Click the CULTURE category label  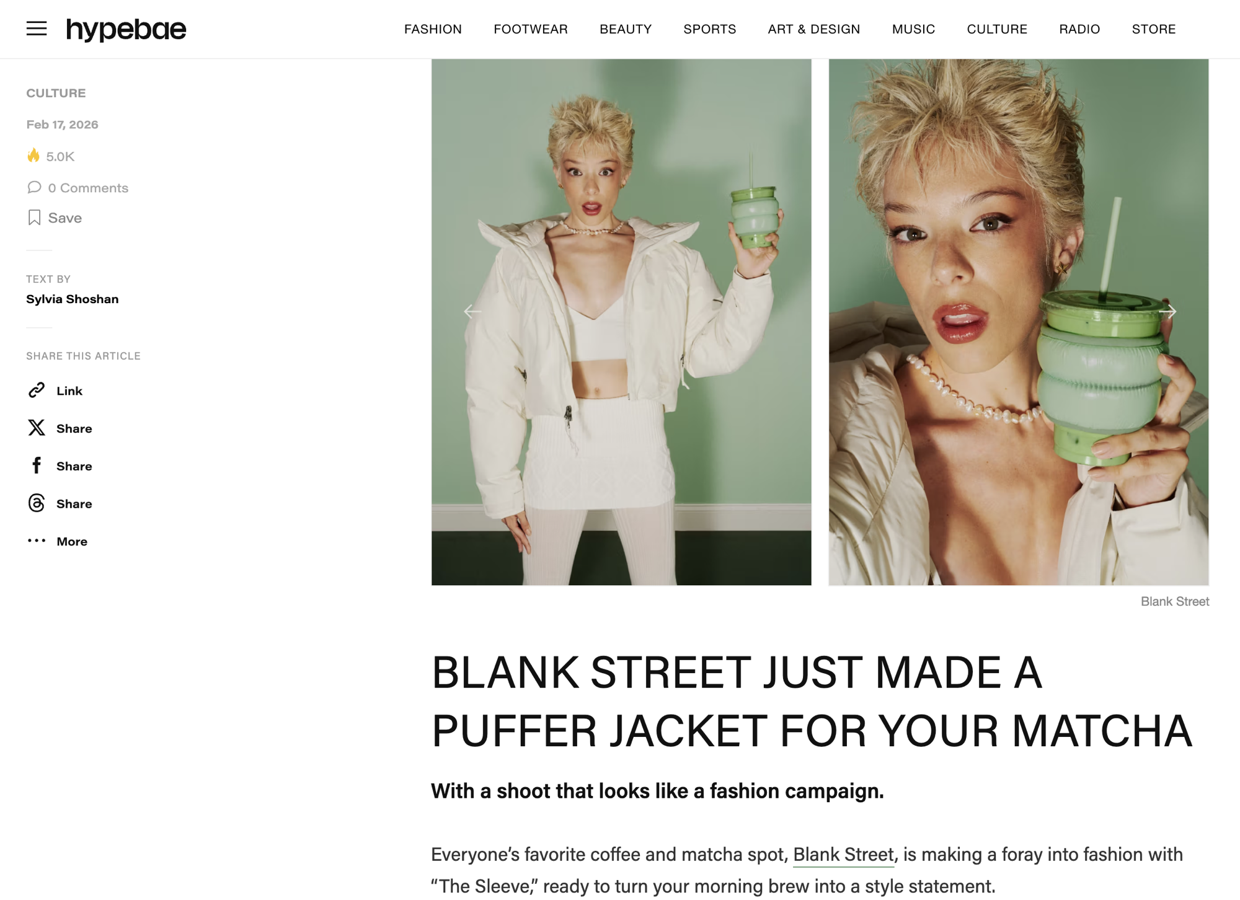(56, 93)
